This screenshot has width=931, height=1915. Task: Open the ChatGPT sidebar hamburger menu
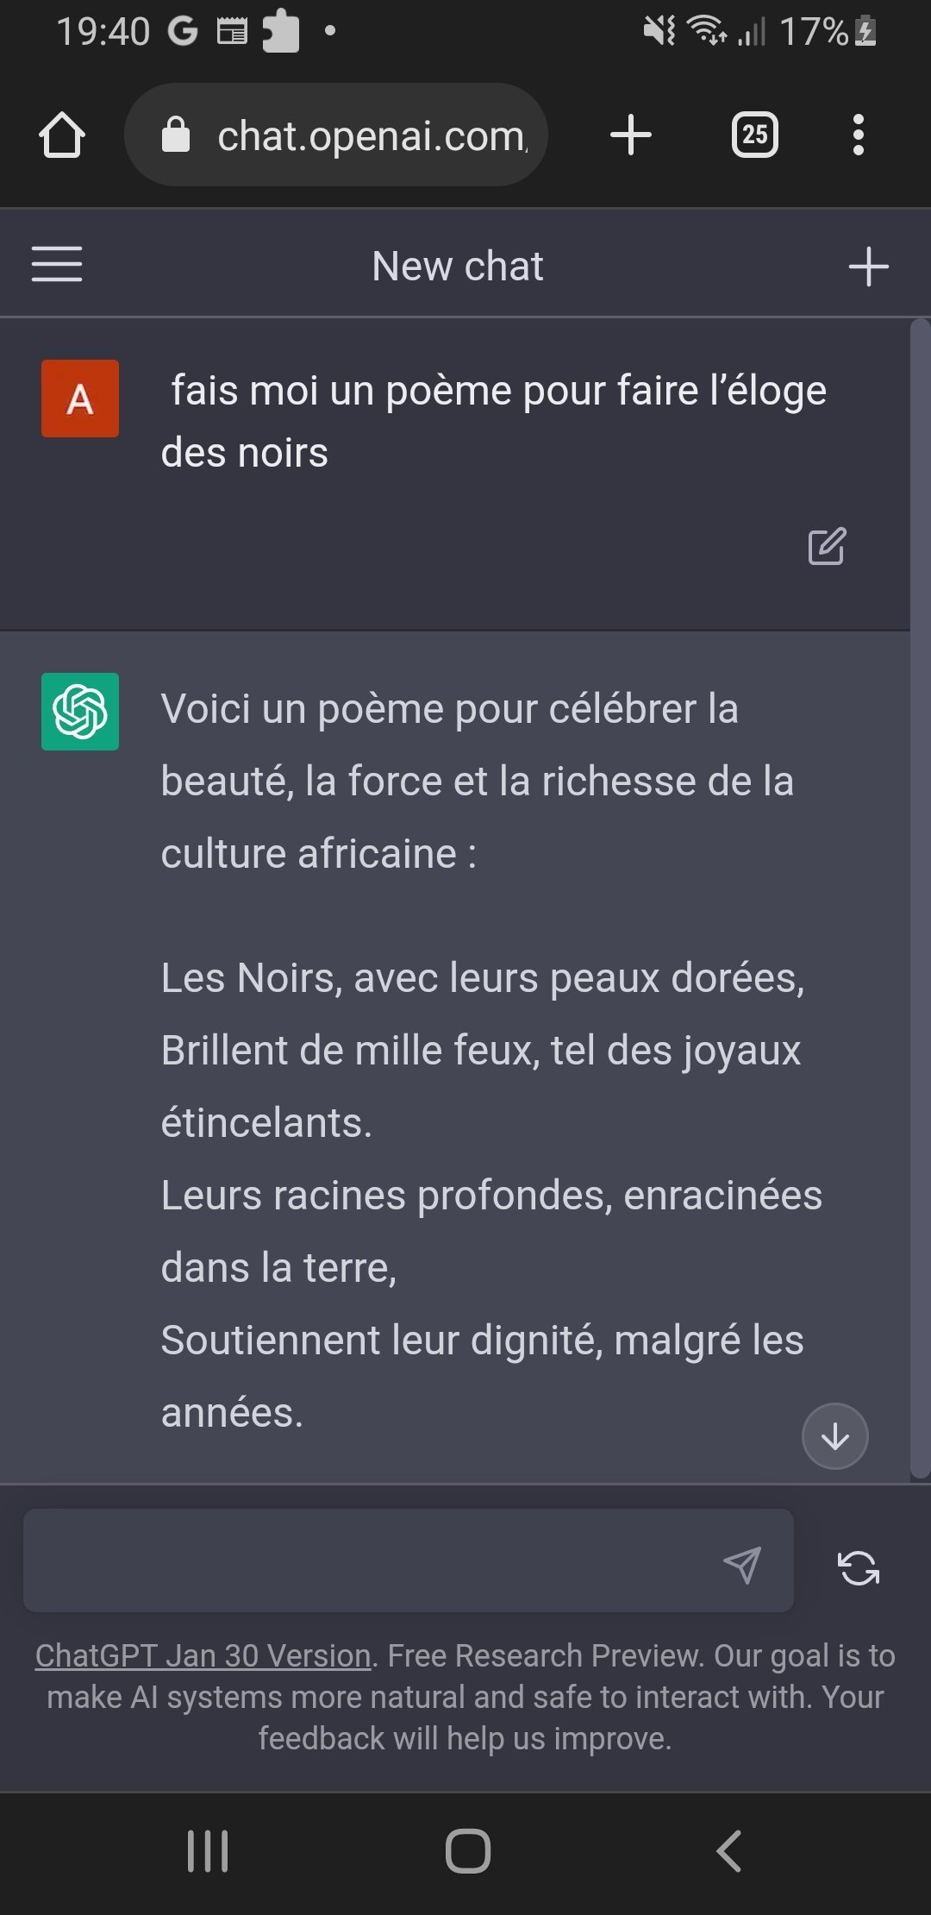tap(57, 265)
